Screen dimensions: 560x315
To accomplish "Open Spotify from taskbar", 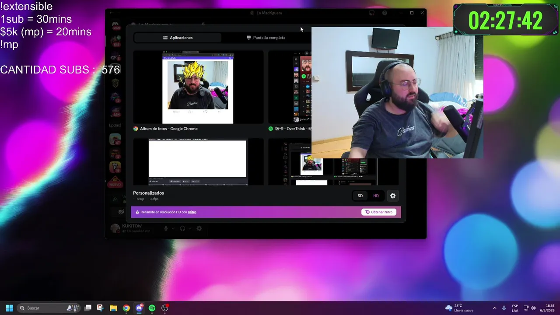I will click(152, 308).
